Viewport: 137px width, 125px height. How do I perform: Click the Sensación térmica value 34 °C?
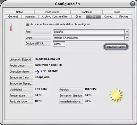88,95
